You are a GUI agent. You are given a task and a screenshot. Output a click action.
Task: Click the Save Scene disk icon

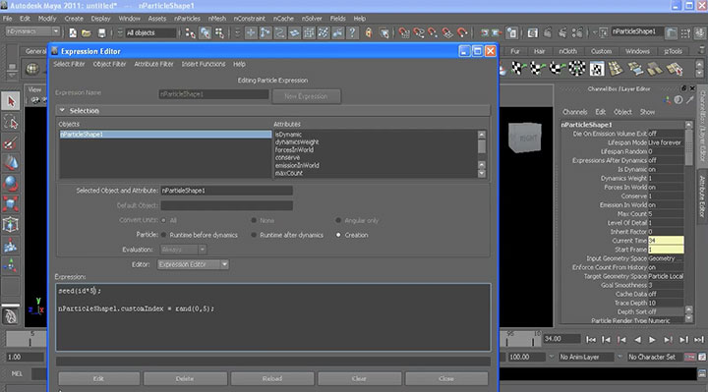pos(101,33)
